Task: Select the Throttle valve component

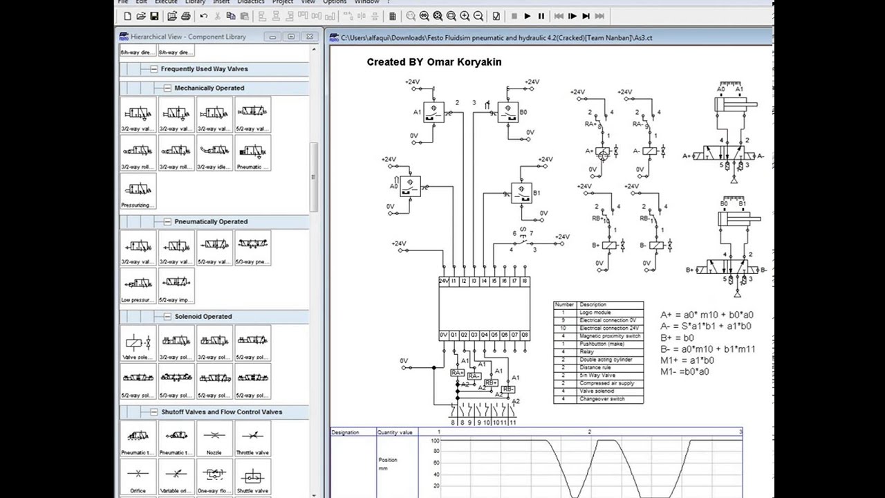Action: (x=252, y=439)
